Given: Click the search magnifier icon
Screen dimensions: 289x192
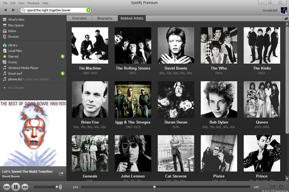Looking at the screenshot, I should tap(23, 10).
